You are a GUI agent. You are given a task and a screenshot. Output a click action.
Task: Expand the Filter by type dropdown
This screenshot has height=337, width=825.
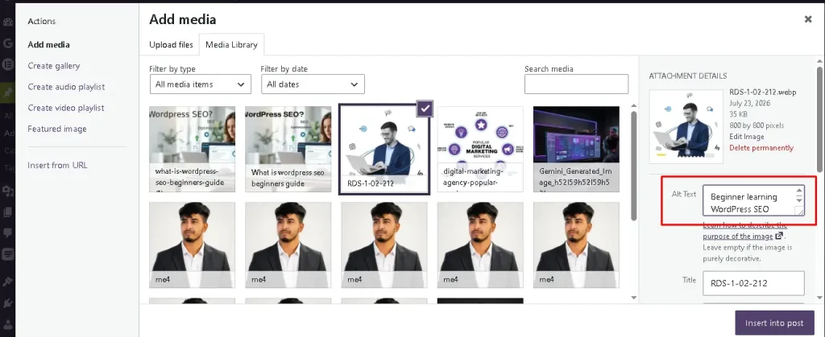[201, 84]
